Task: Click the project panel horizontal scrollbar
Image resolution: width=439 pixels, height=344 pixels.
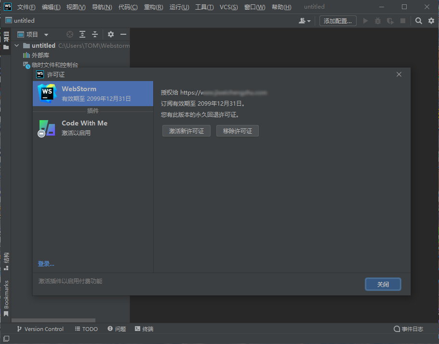Action: 53,320
